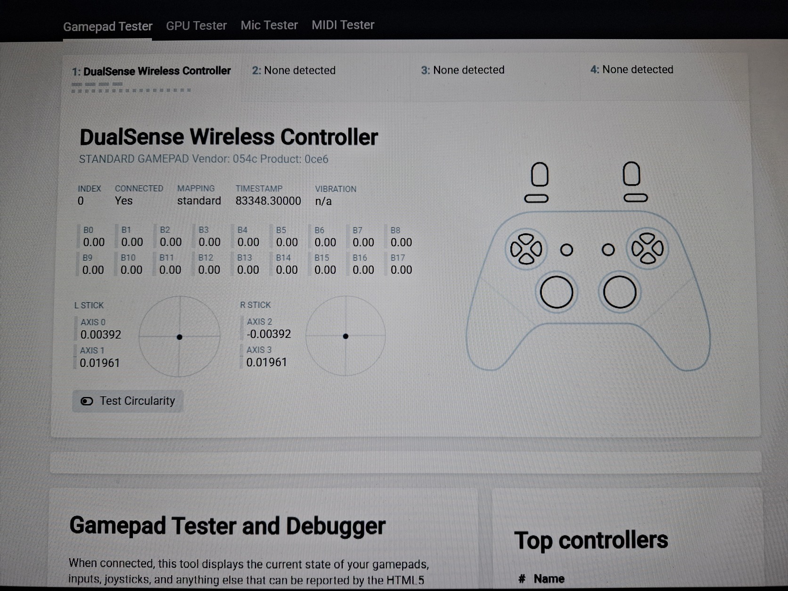The height and width of the screenshot is (591, 788).
Task: Click the B7 button value
Action: (363, 242)
